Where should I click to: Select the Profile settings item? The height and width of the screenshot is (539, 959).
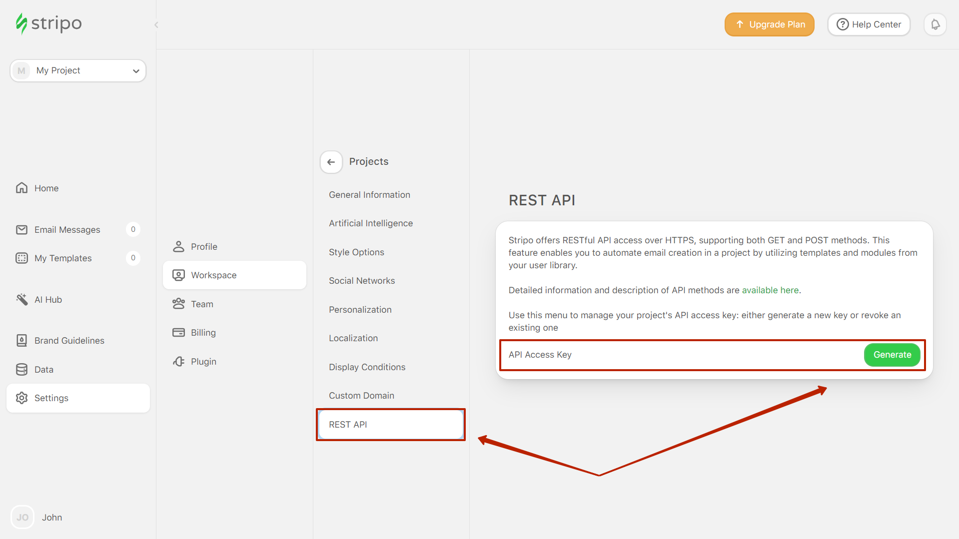[x=204, y=247]
